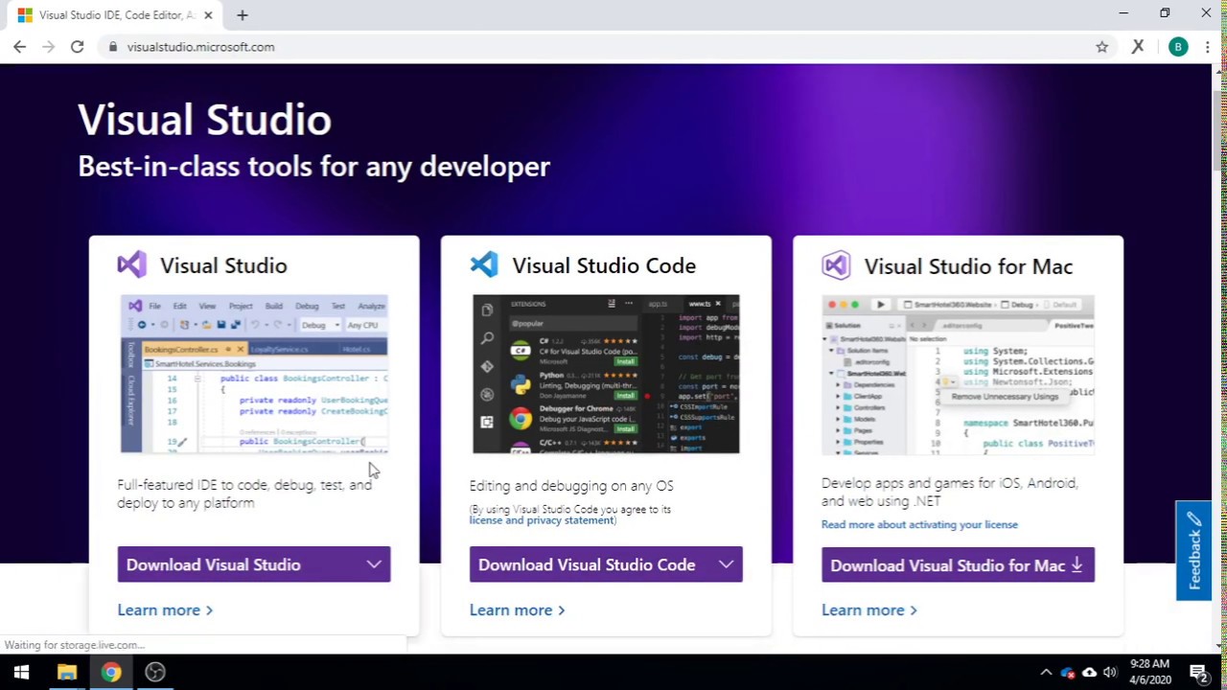Bookmark this page with the star icon
Screen dimensions: 1227x690
1101,47
